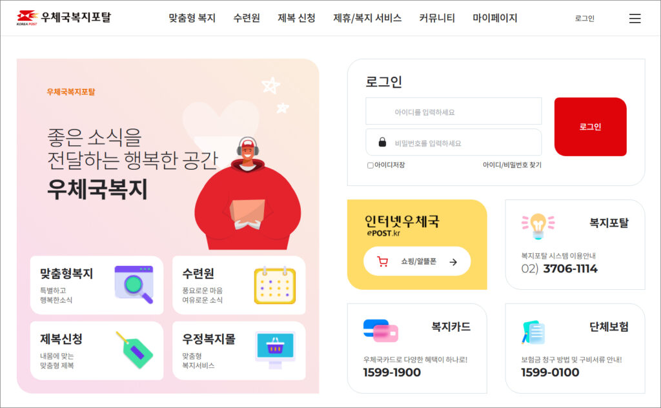Screen dimensions: 661x408
Task: Open the 맞춤형 복지 menu
Action: pyautogui.click(x=192, y=18)
